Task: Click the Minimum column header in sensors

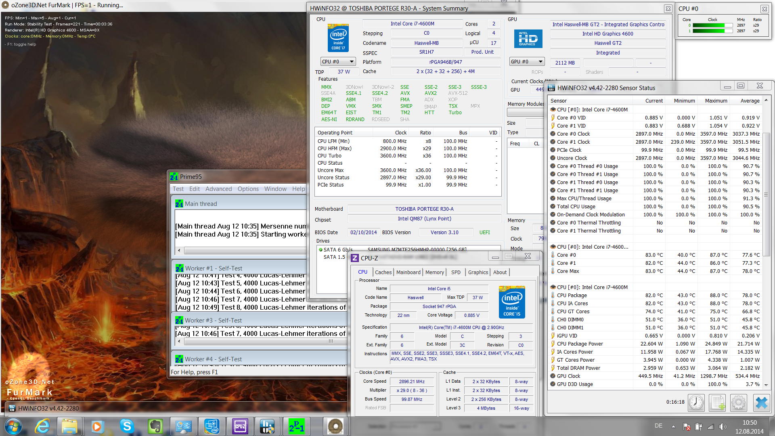Action: (681, 101)
